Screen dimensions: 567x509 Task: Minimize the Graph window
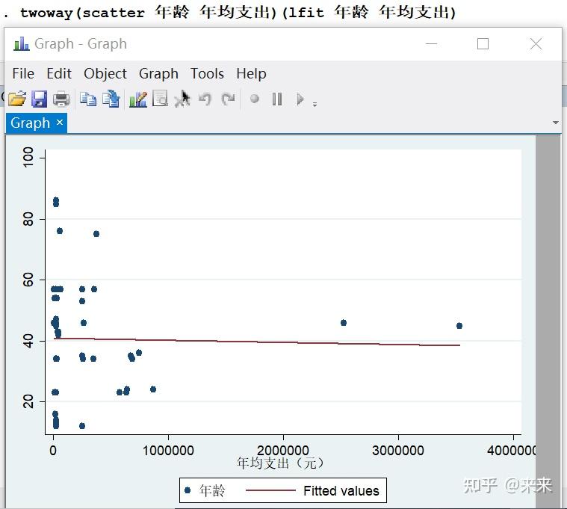click(x=431, y=44)
